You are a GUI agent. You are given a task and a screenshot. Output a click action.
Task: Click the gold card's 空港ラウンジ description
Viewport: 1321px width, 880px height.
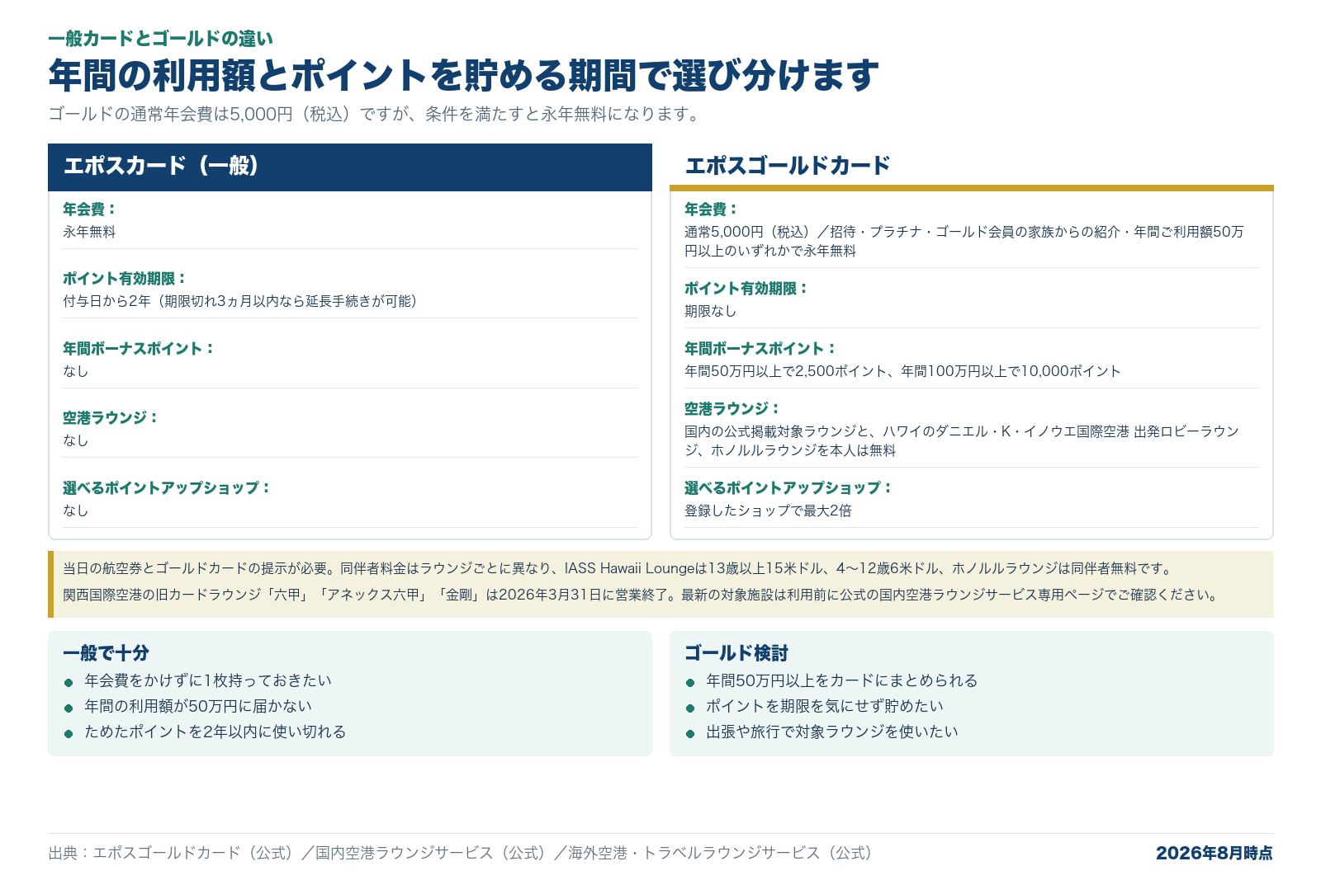pos(962,440)
